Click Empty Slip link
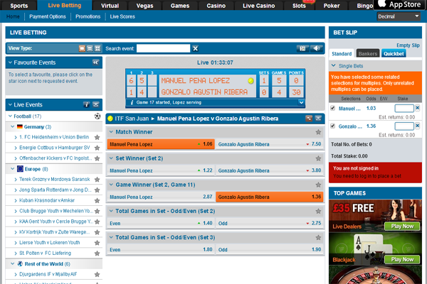This screenshot has width=427, height=284. tap(408, 45)
